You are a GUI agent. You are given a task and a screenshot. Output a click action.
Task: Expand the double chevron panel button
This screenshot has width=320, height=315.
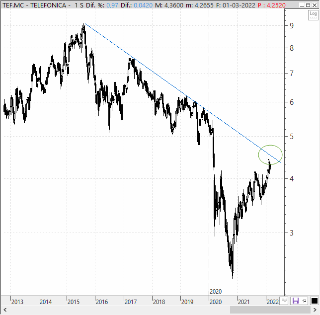click(x=284, y=301)
